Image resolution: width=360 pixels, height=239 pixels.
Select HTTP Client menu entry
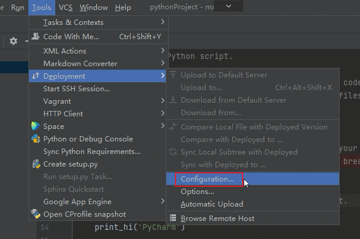(98, 114)
